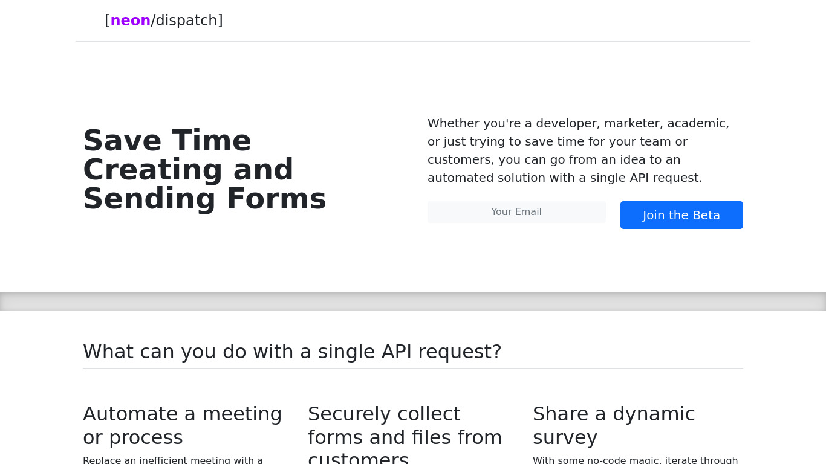Click the gray shadow divider band
The width and height of the screenshot is (826, 464).
coord(413,301)
